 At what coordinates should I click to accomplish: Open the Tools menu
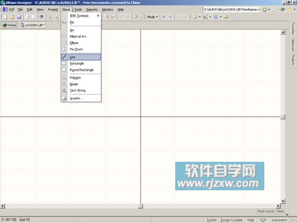(x=78, y=10)
